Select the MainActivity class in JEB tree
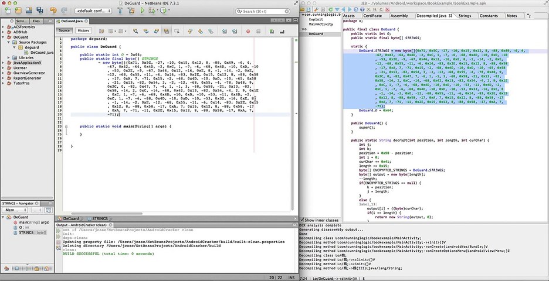The image size is (549, 281). coord(321,25)
